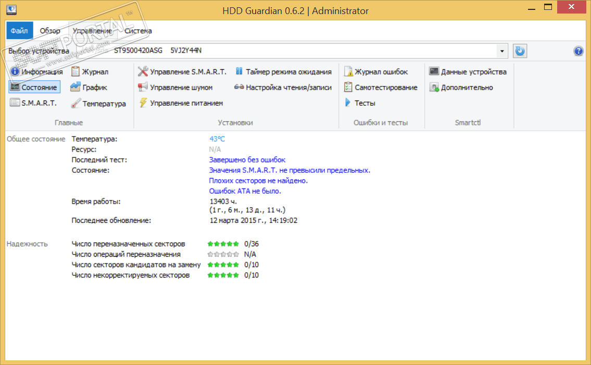Click star rating for Число переназначенных секторов
The image size is (591, 365).
click(223, 244)
